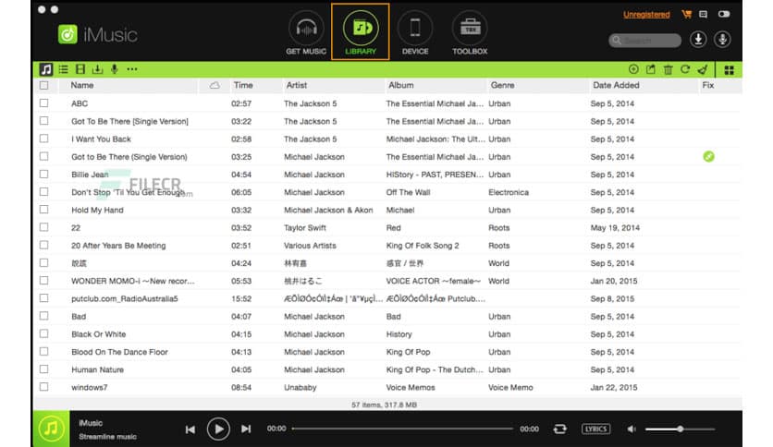Tick the select-all checkbox in header

(43, 85)
